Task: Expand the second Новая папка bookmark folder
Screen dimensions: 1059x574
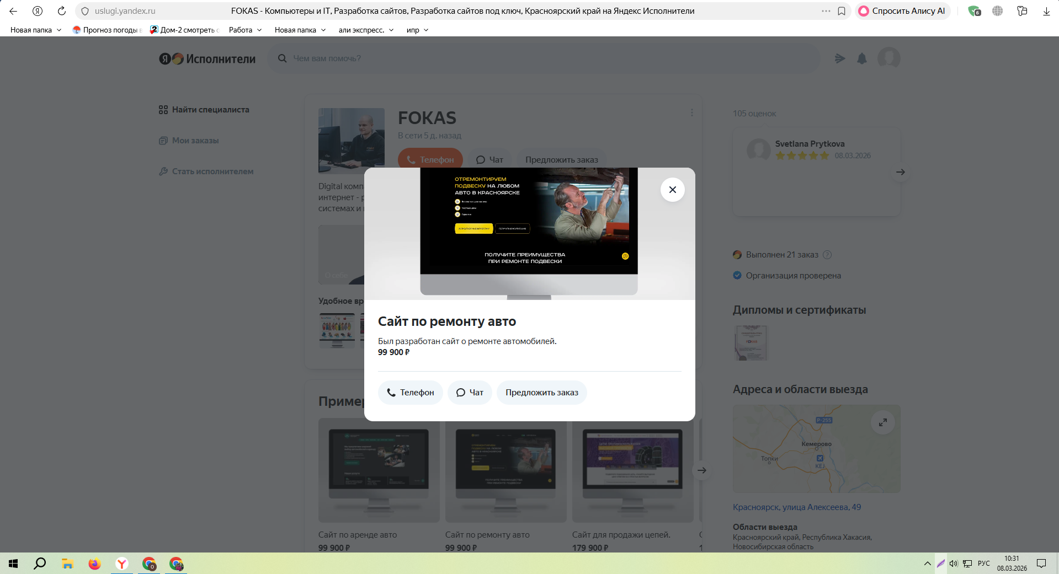Action: [300, 30]
